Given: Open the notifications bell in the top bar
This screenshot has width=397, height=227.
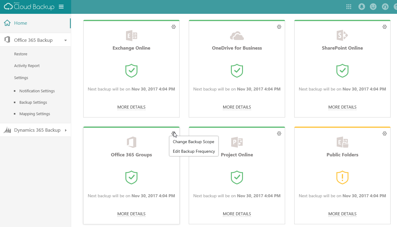Looking at the screenshot, I should (x=361, y=6).
